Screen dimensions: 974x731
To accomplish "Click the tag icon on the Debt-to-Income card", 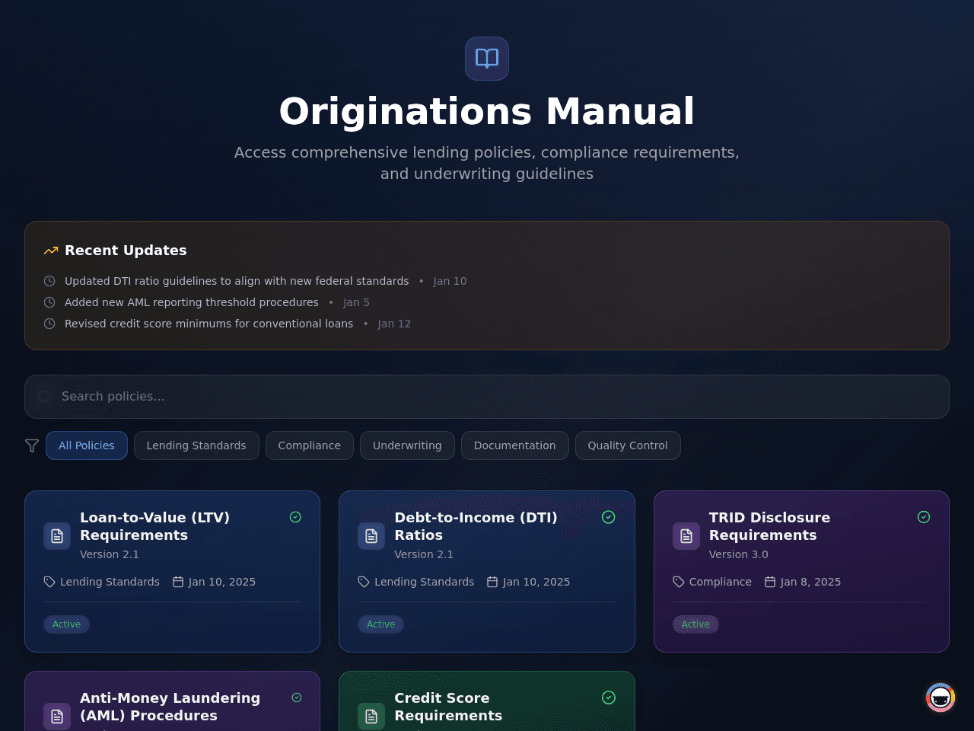I will tap(364, 582).
